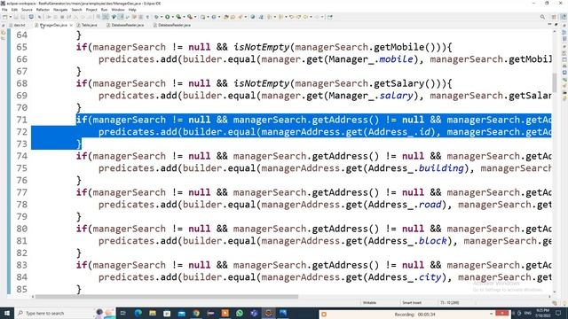Click the Smart Insert status bar entry

(412, 302)
